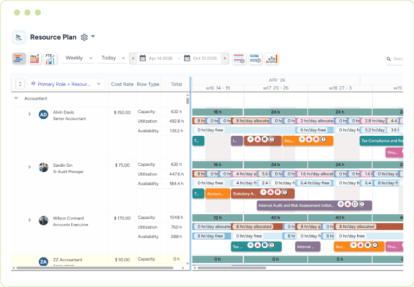Click the alert icon on Internal Audit task
The image size is (414, 287).
click(362, 204)
